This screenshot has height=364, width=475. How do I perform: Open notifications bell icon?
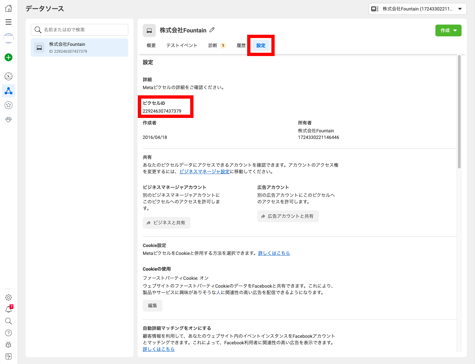tap(9, 309)
